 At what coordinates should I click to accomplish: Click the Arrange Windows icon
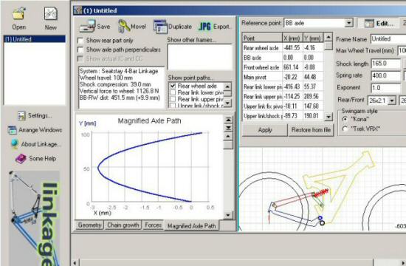tap(12, 130)
